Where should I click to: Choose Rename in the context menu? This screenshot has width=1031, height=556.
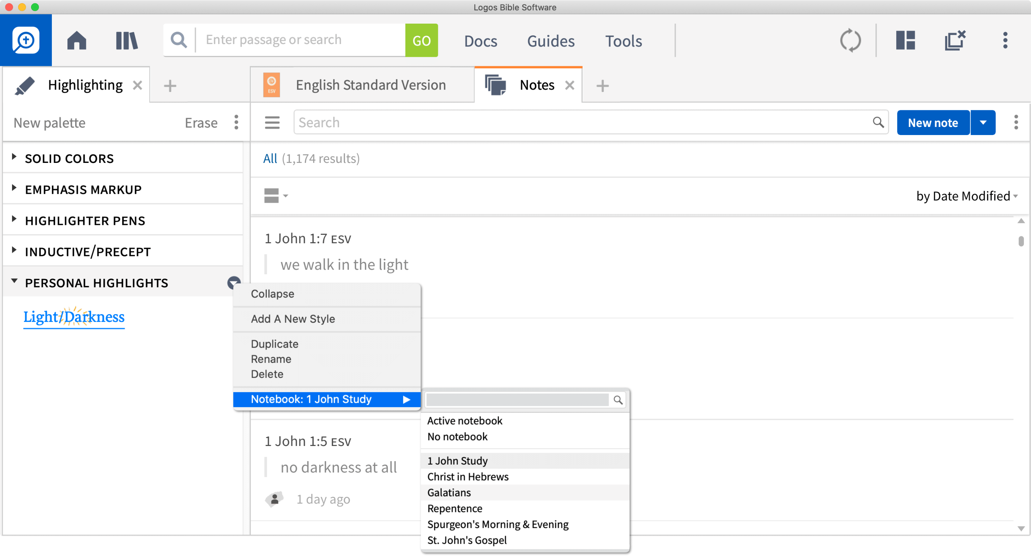(x=271, y=359)
